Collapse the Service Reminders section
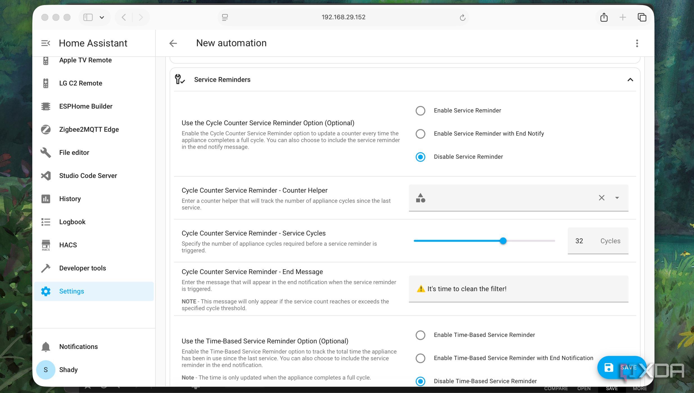Viewport: 694px width, 393px height. coord(630,80)
